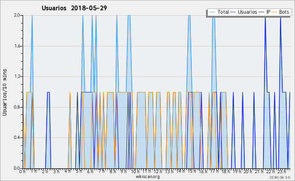Click the 'Bots' legend entry
The image size is (295, 181).
pyautogui.click(x=284, y=12)
